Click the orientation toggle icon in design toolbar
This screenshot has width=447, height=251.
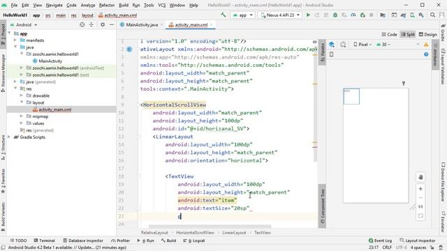pyautogui.click(x=343, y=45)
